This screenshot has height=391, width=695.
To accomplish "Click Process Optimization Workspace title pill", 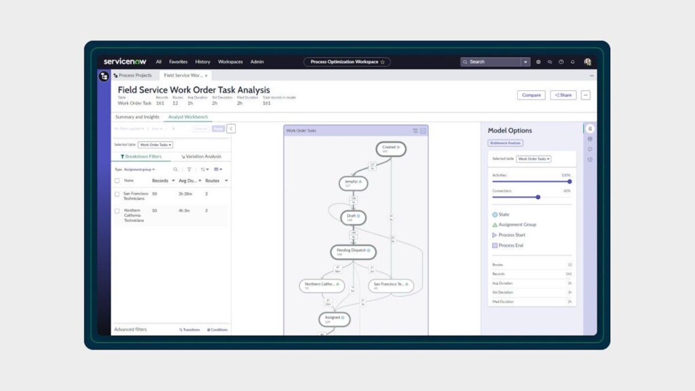I will click(347, 62).
